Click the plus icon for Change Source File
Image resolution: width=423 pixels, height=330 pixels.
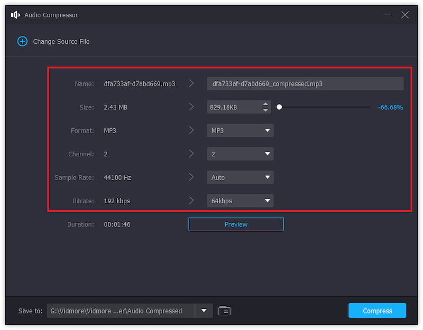[x=22, y=42]
